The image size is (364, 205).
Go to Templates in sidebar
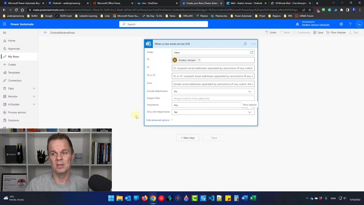click(14, 73)
